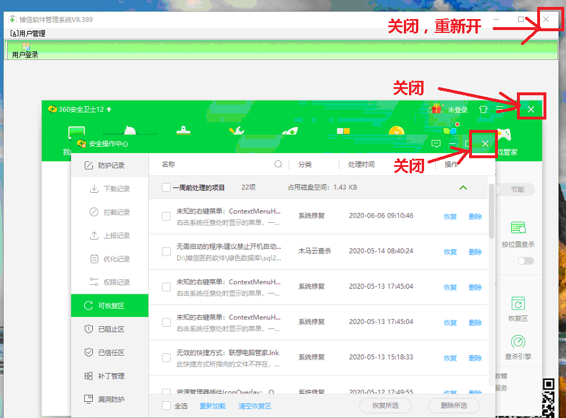Select 优化记录 in the sidebar
The image size is (566, 418).
point(110,259)
